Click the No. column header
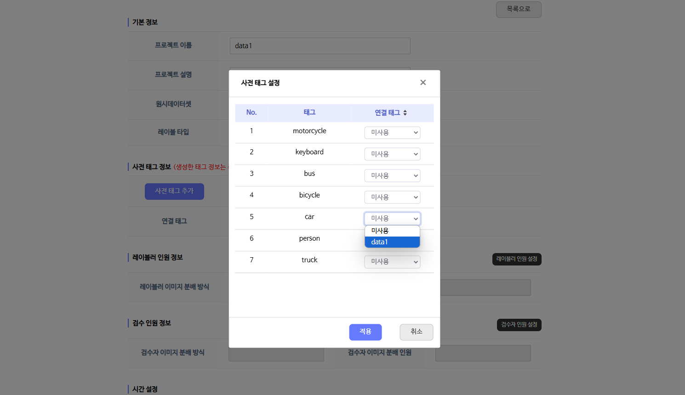 251,113
